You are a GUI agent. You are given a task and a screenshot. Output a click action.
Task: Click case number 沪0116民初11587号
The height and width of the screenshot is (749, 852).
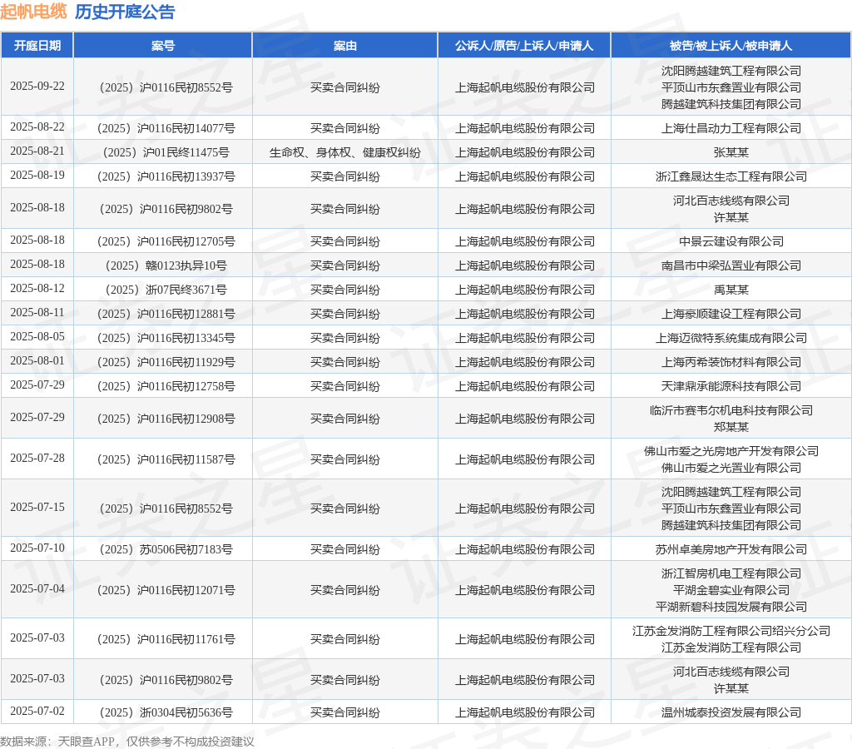coord(166,459)
